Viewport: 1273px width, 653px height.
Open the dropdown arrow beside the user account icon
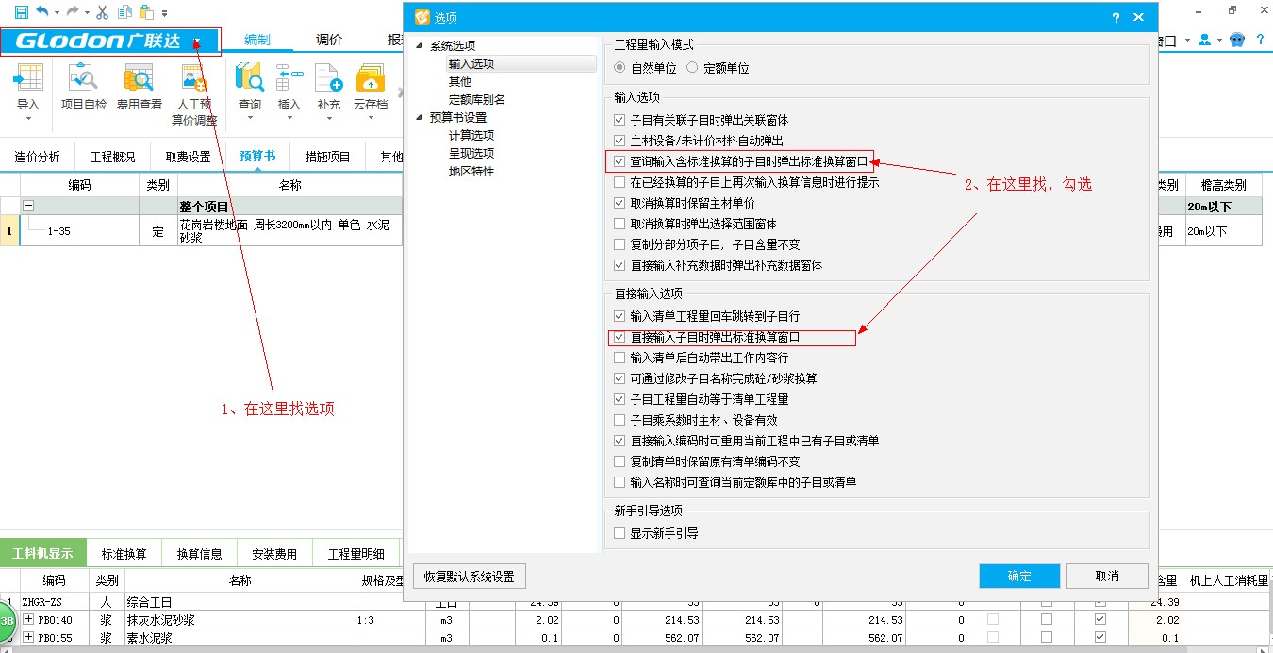pos(1220,41)
